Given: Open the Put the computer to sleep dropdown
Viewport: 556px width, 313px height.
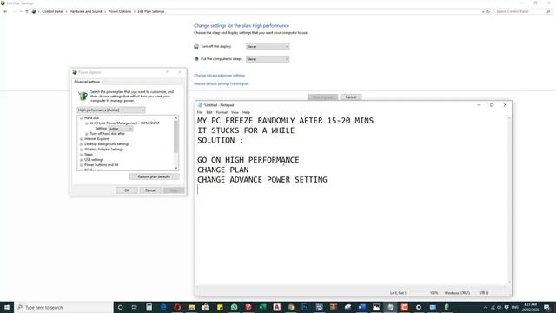Looking at the screenshot, I should (268, 59).
